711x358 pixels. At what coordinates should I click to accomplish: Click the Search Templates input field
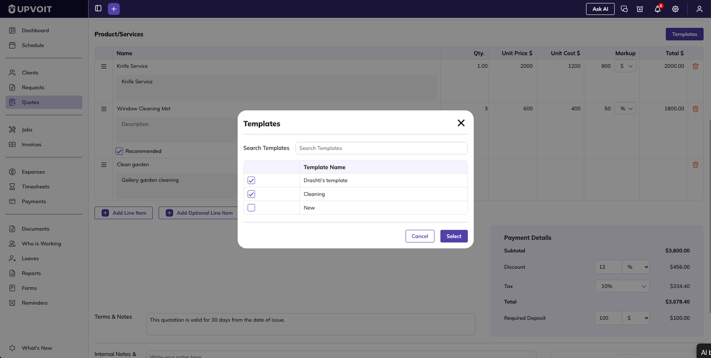381,148
